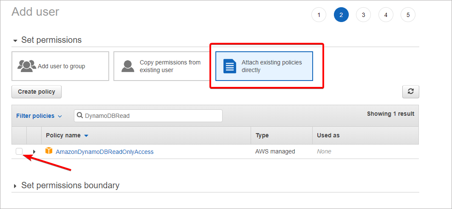Click the orange AWS managed policy cube icon
Image resolution: width=452 pixels, height=209 pixels.
pos(49,151)
